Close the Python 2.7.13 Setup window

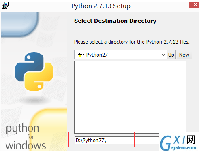(x=194, y=5)
